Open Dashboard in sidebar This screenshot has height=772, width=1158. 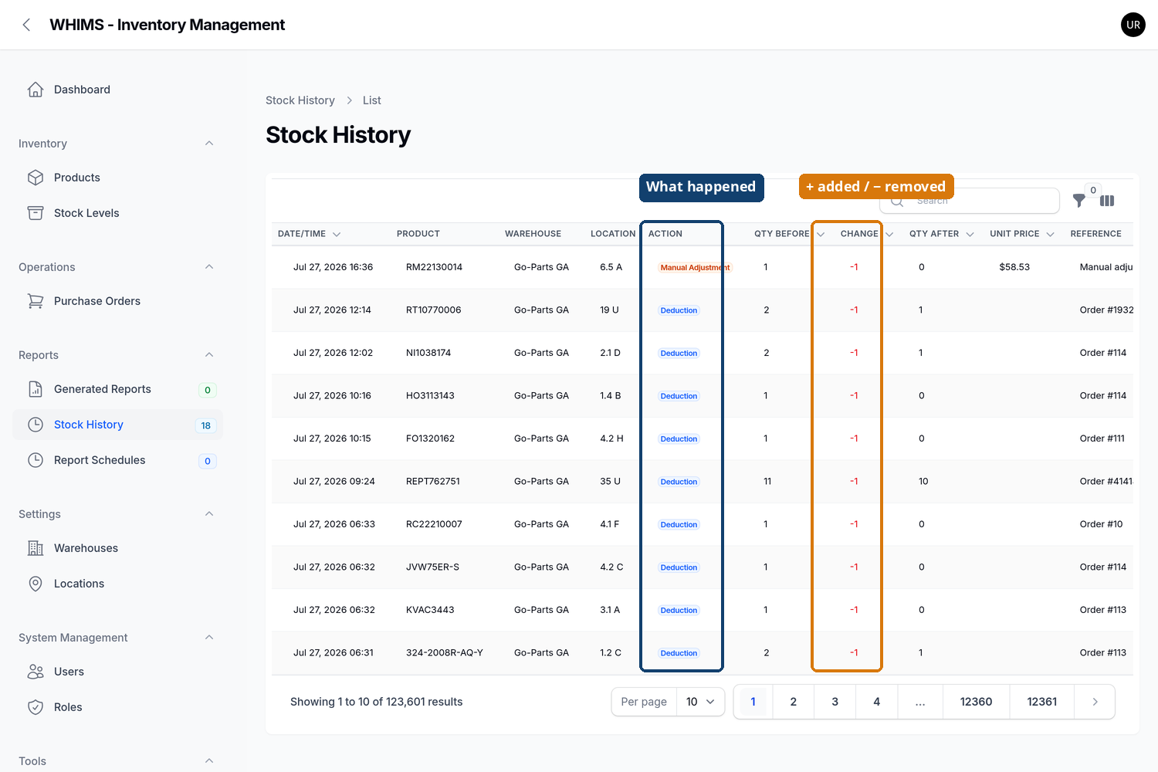[x=117, y=90]
